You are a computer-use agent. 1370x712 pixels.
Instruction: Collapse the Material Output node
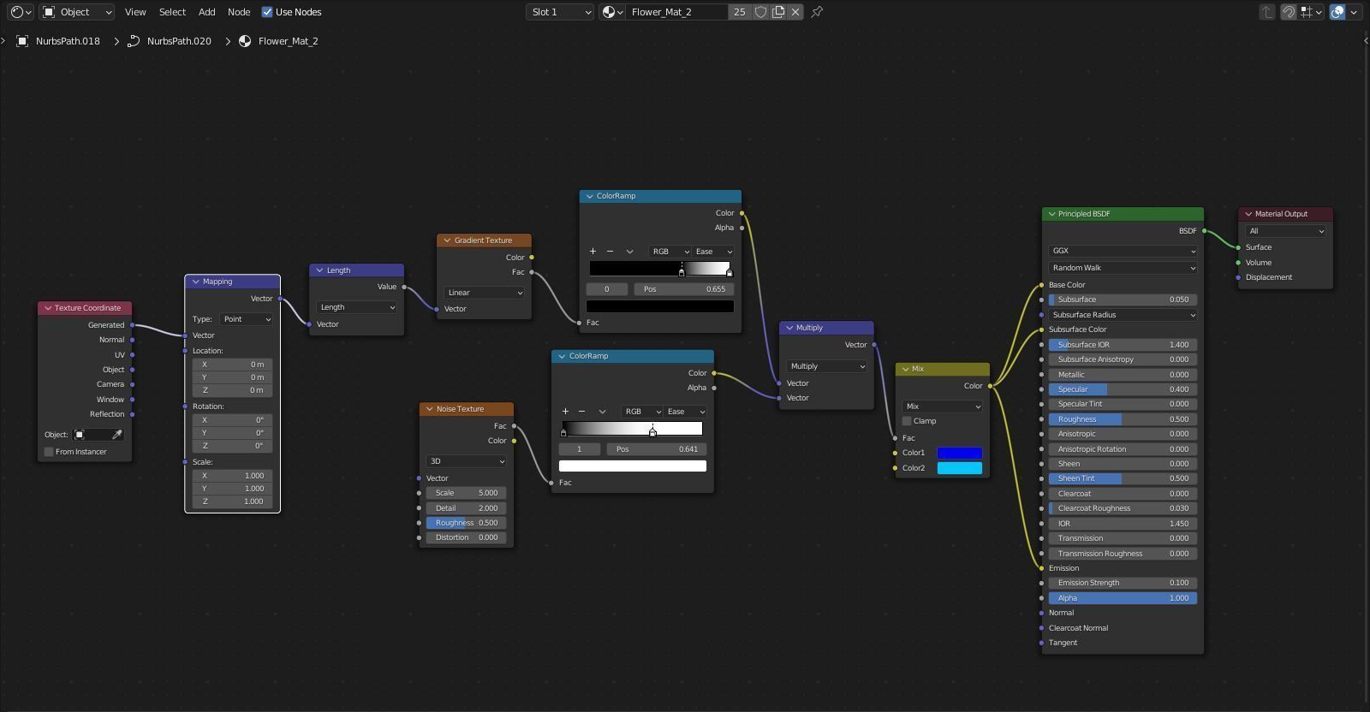tap(1248, 214)
